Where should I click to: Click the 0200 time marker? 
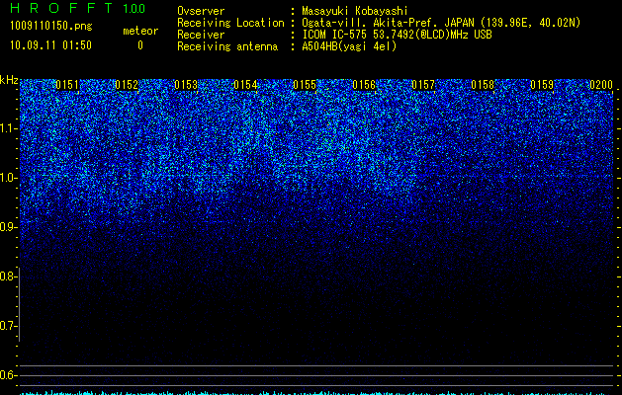[601, 85]
